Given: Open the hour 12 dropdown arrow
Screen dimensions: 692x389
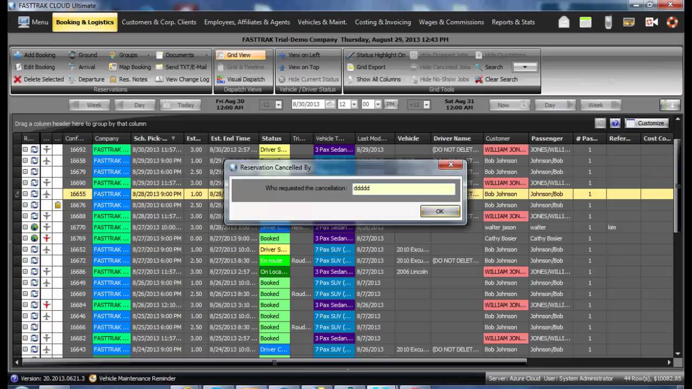Looking at the screenshot, I should tap(354, 104).
